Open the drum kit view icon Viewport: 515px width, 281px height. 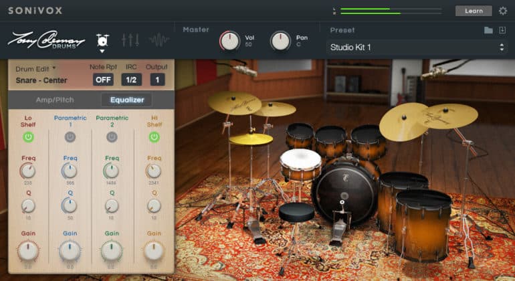pyautogui.click(x=102, y=40)
